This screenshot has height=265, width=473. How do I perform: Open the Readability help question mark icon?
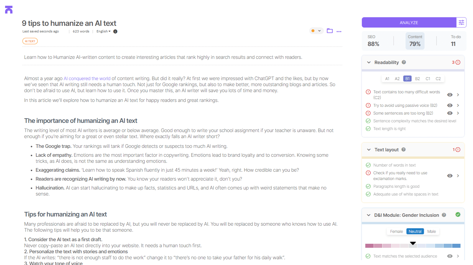[404, 62]
